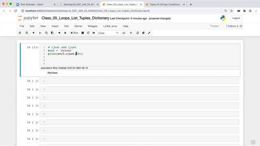Paste cells below

coord(52,33)
